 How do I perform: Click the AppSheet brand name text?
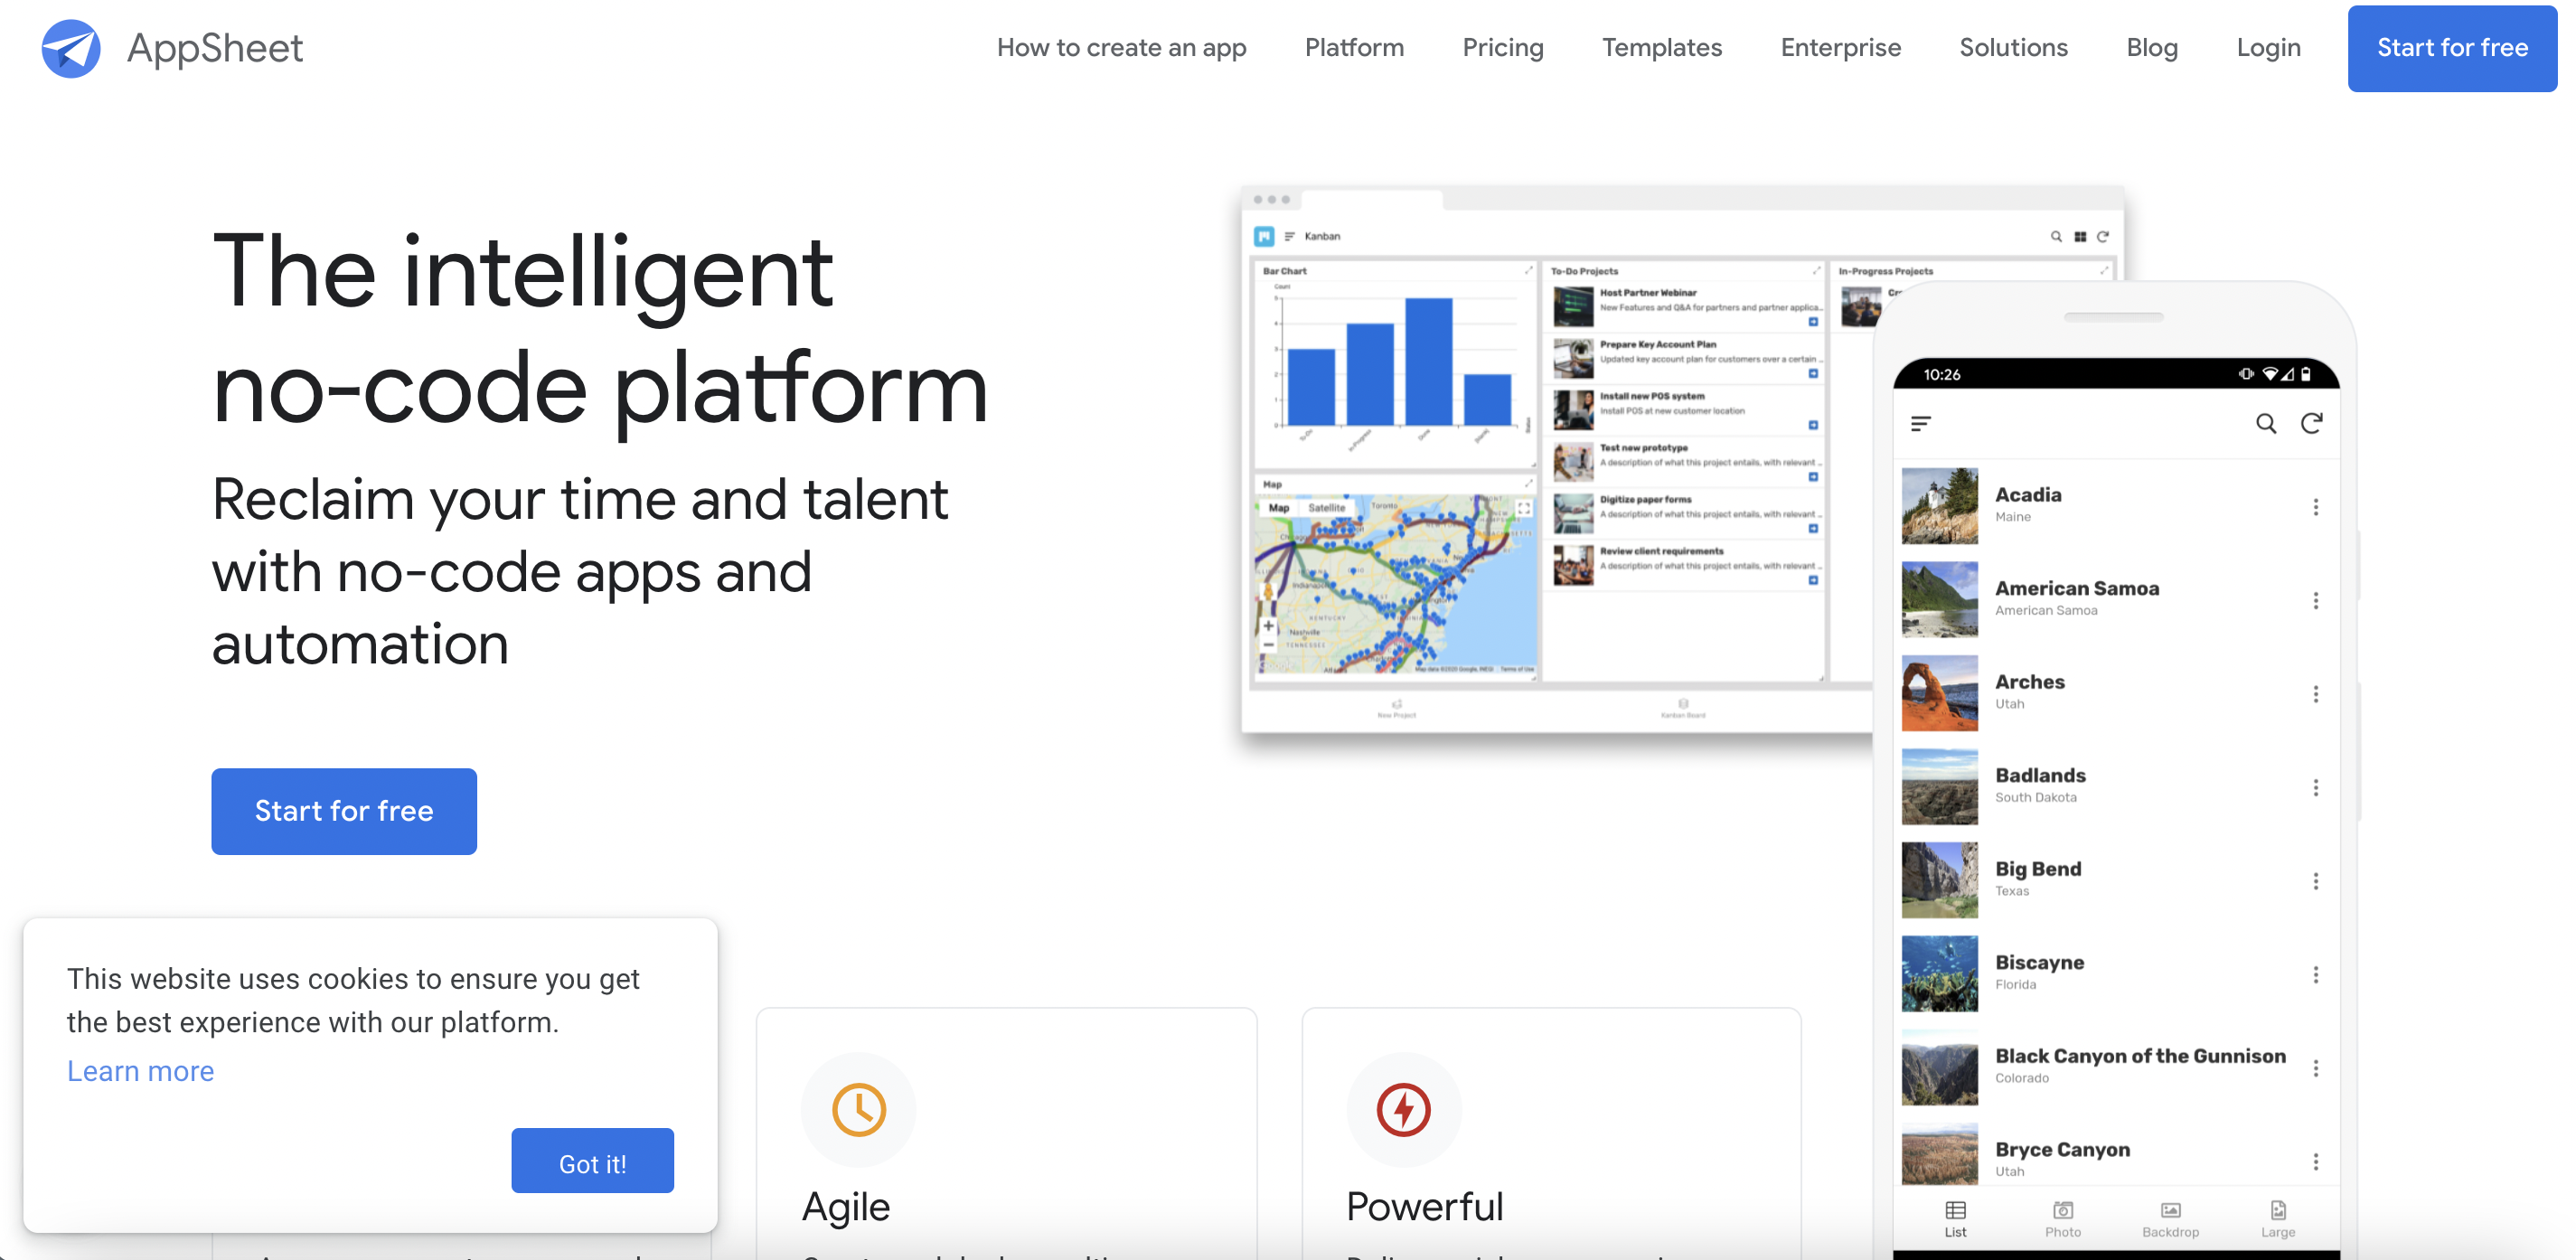tap(214, 47)
